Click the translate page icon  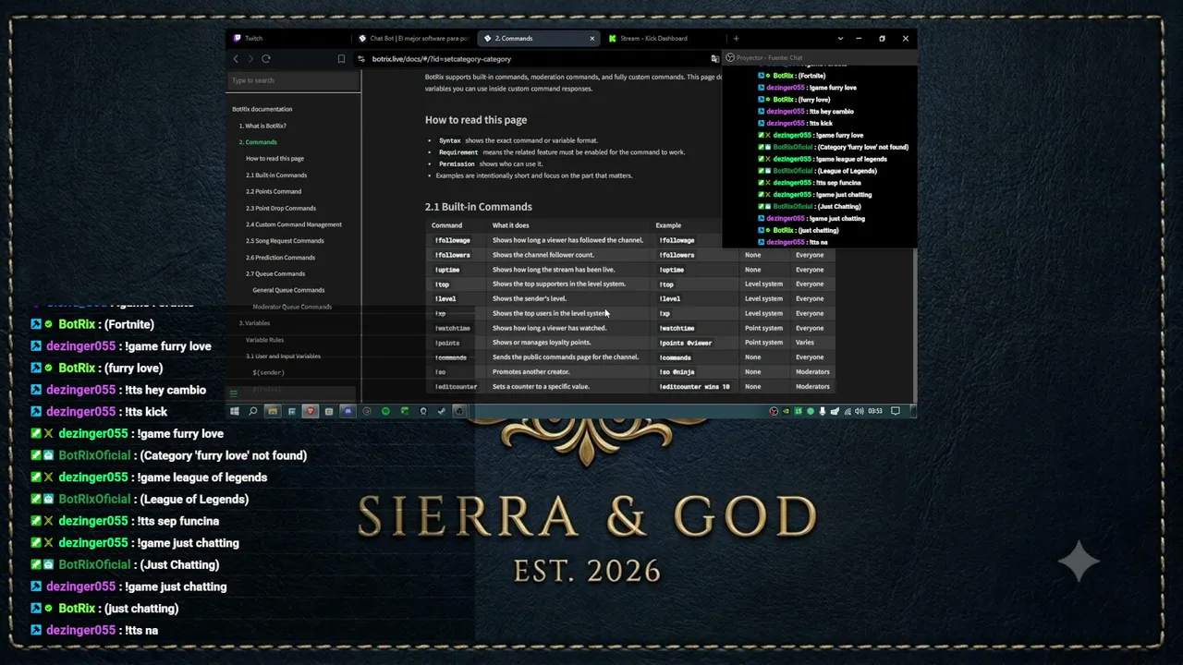pyautogui.click(x=714, y=59)
